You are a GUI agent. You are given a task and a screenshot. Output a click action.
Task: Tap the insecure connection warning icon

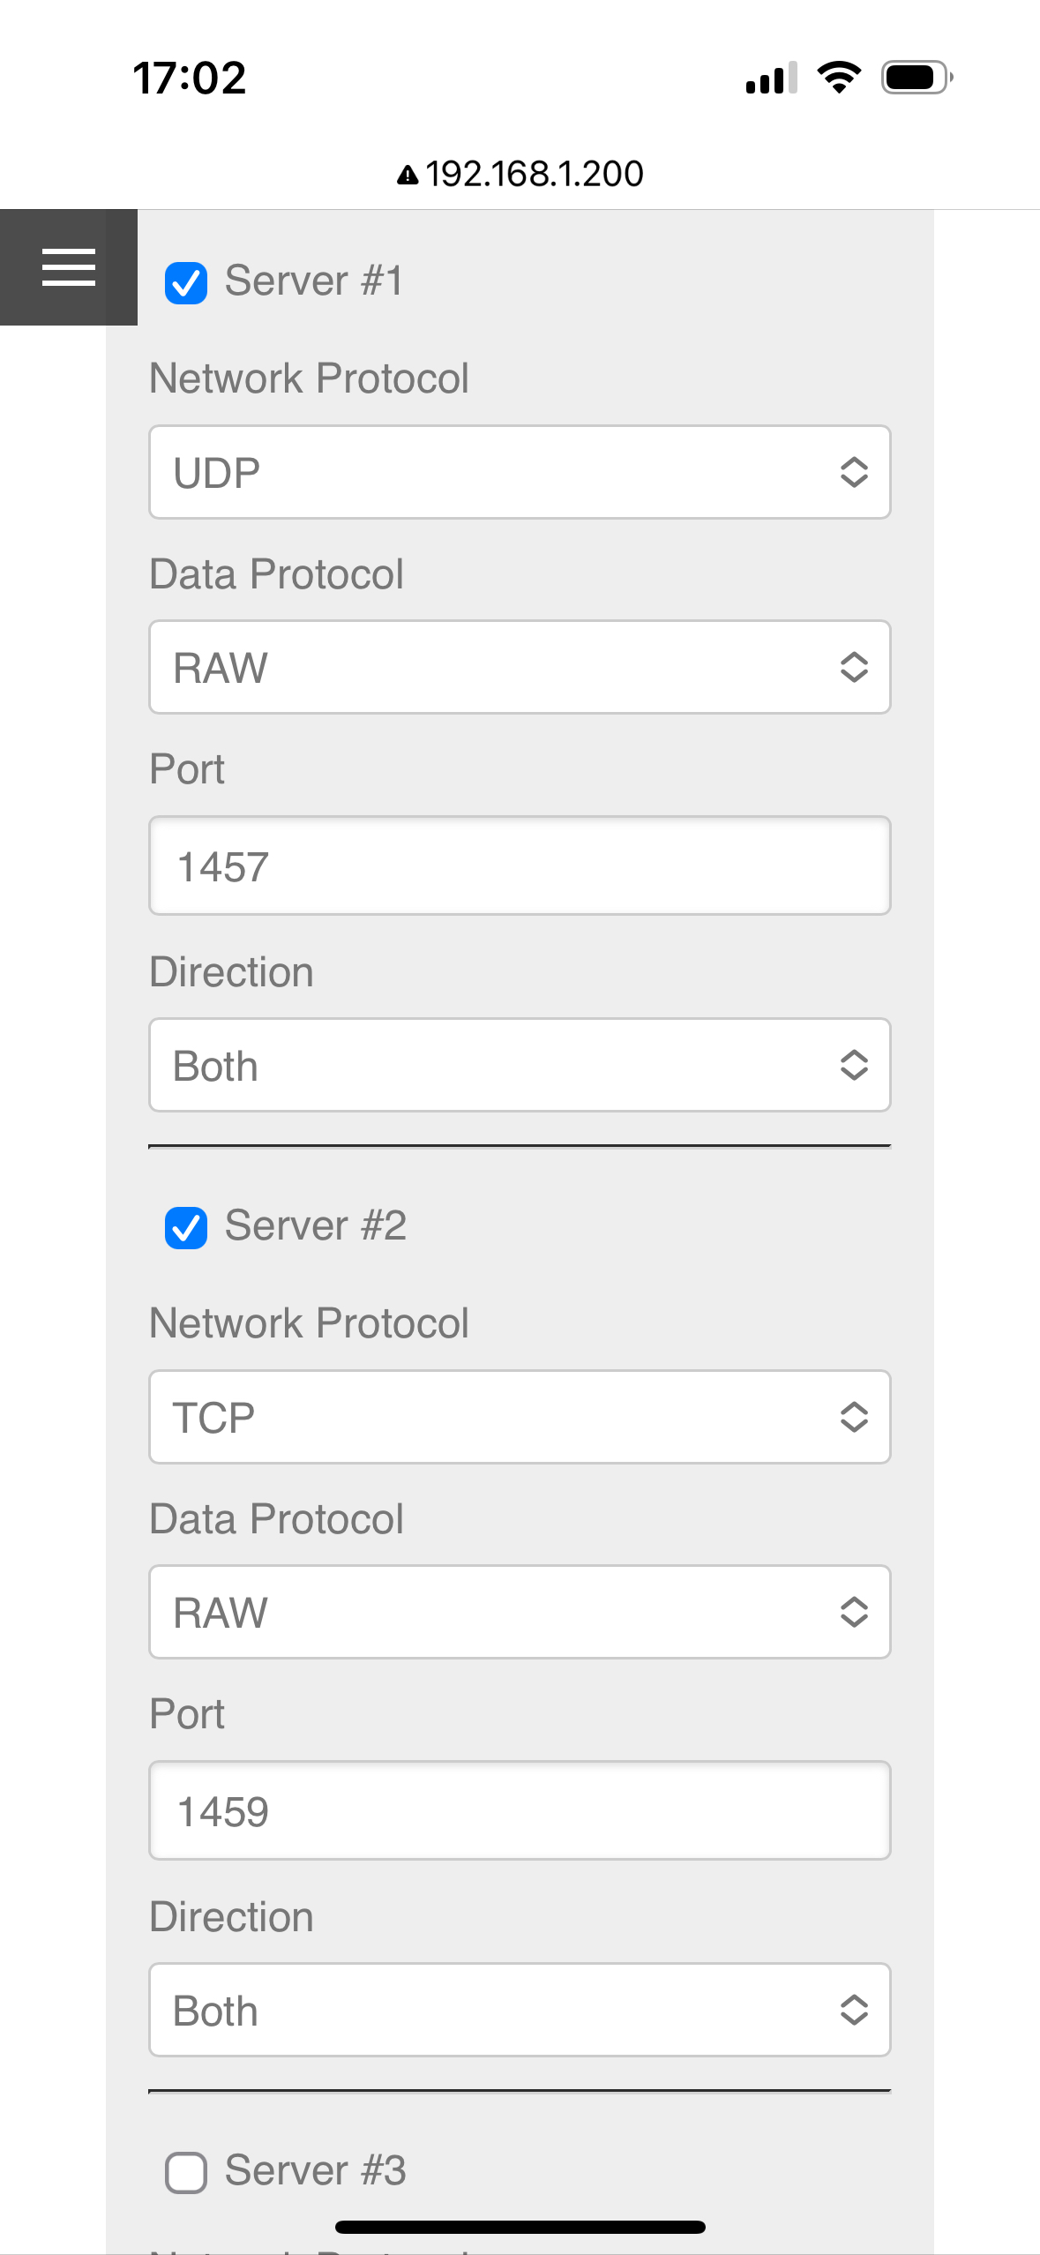pos(407,175)
